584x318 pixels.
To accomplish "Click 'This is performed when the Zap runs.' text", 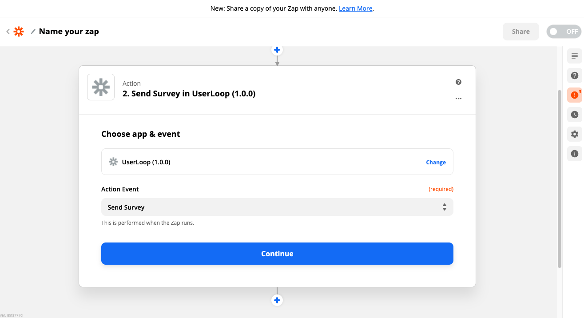I will [147, 223].
